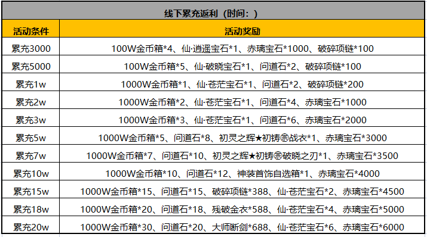Select the 累充10w condition cell

(x=31, y=171)
